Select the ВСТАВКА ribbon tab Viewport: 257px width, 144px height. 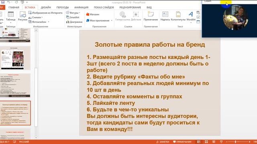[30, 7]
